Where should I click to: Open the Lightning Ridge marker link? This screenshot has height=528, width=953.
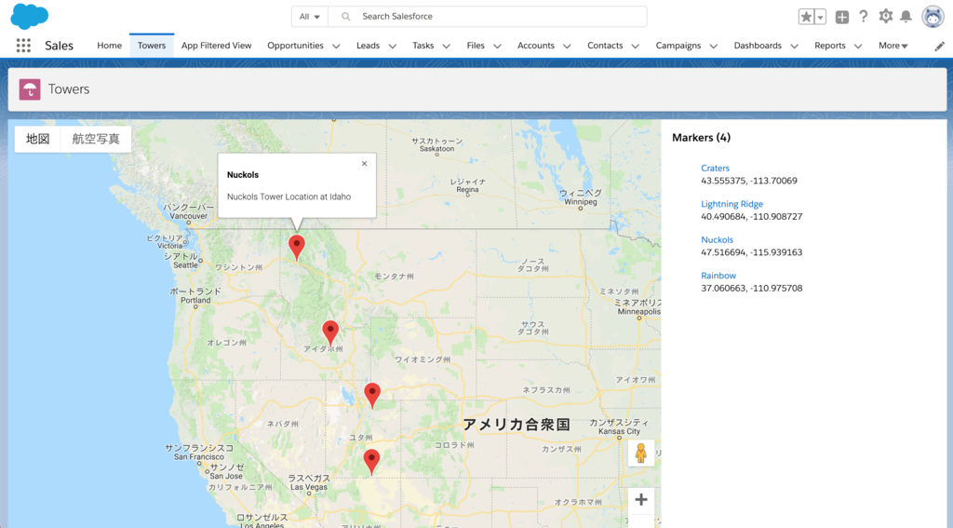pos(732,204)
